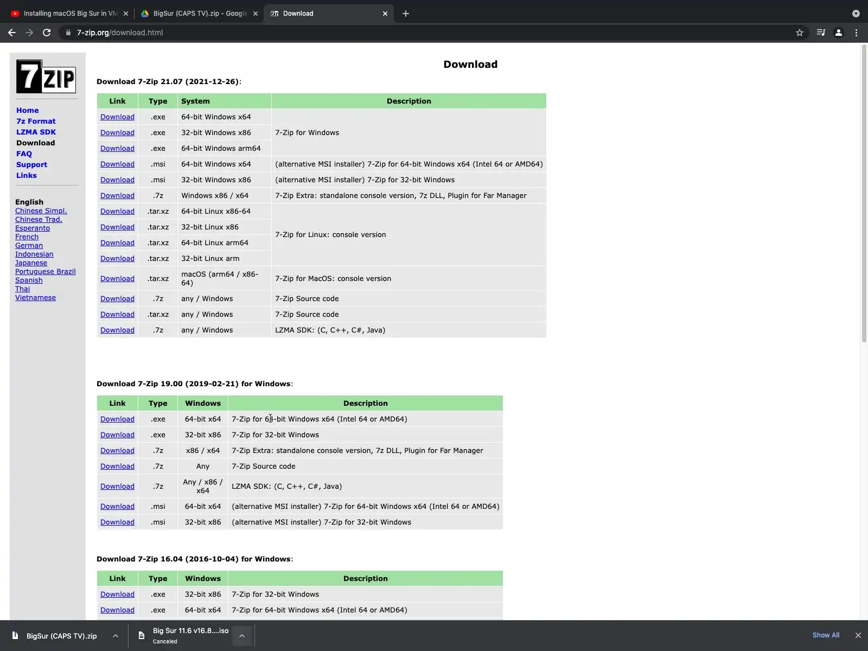The width and height of the screenshot is (868, 651).
Task: Switch language to French
Action: tap(27, 237)
